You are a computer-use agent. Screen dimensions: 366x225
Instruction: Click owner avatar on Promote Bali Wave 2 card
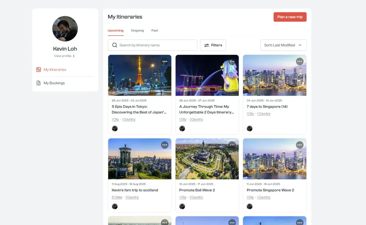point(182,206)
